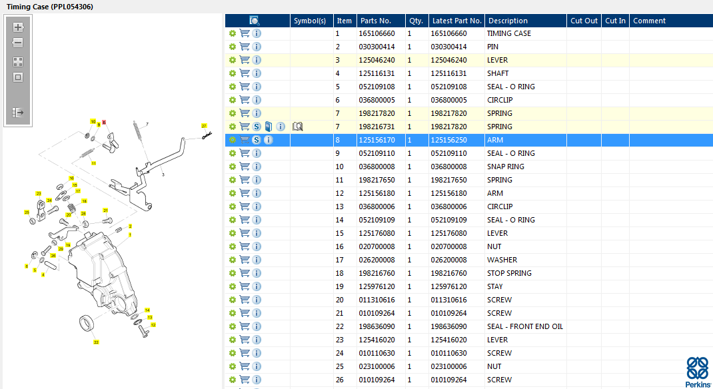This screenshot has width=713, height=389.
Task: Click the red highlighted callout in diagram
Action: click(104, 123)
